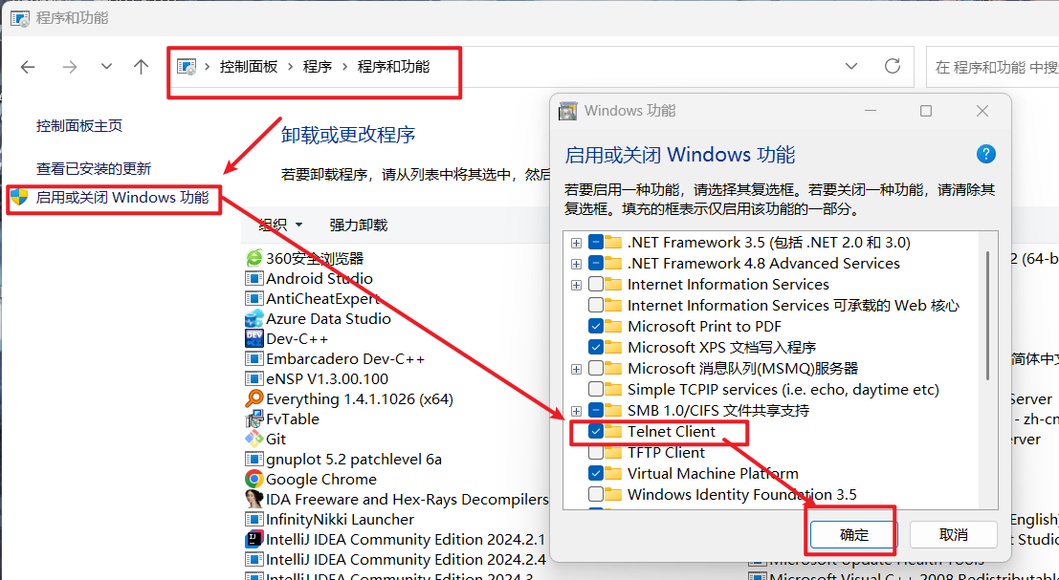The width and height of the screenshot is (1059, 580).
Task: Uncheck the Telnet Client checkbox
Action: 596,431
